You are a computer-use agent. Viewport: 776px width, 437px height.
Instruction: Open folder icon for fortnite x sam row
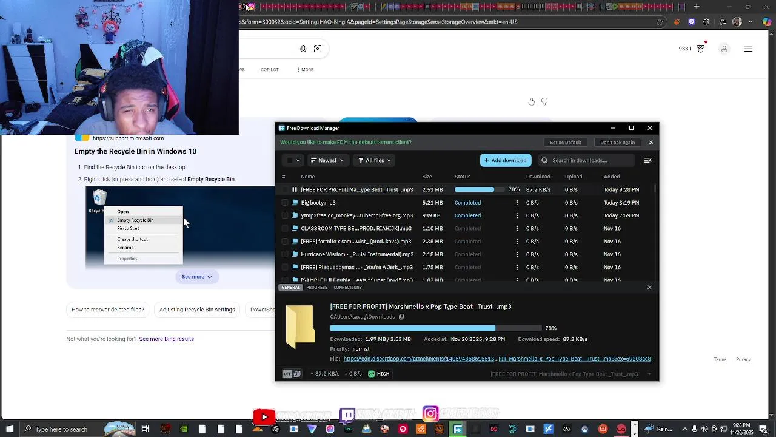[295, 242]
